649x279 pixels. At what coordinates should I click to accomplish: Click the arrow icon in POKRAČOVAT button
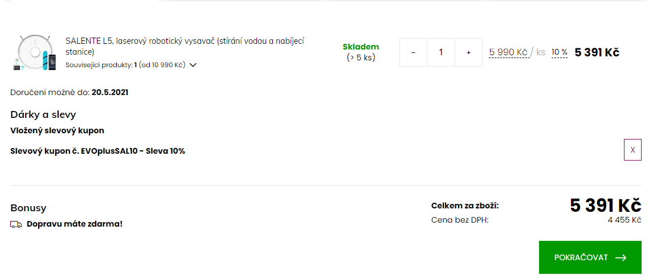pyautogui.click(x=621, y=257)
